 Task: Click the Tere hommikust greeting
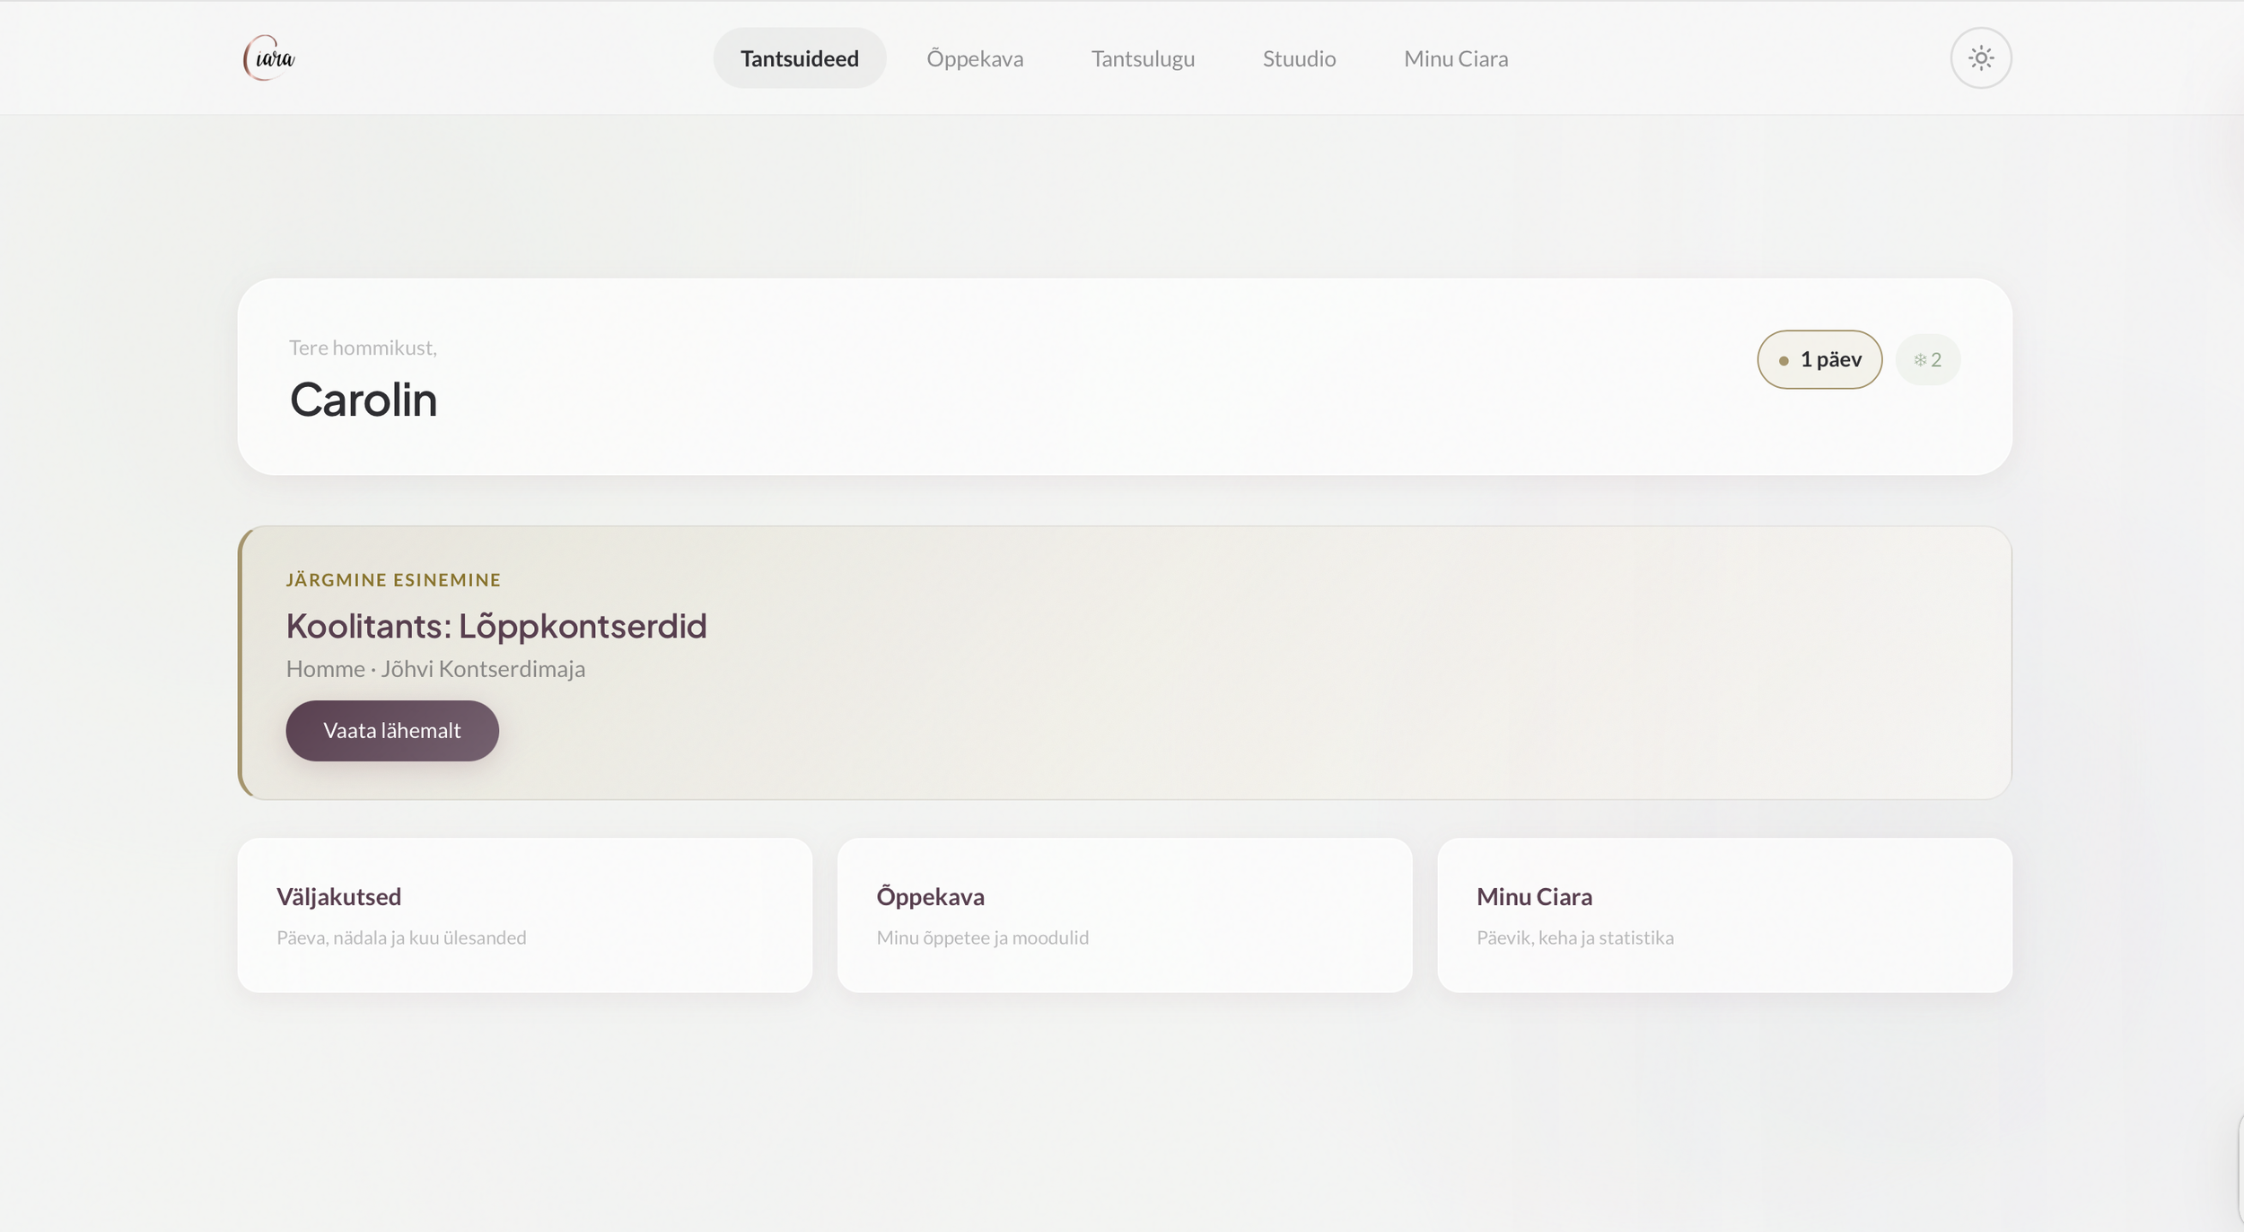click(363, 348)
